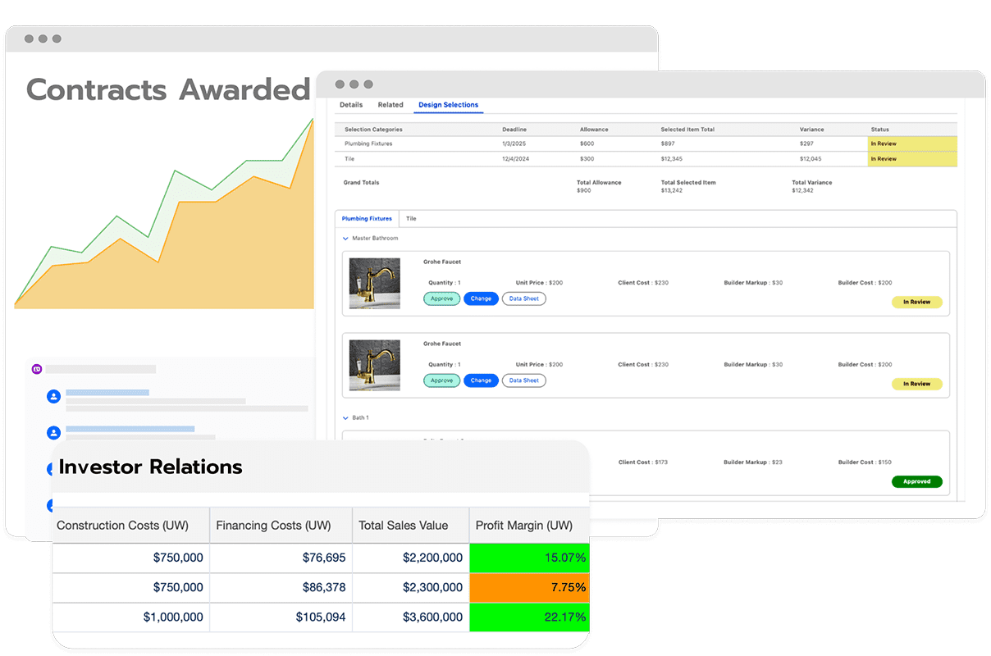The image size is (991, 656).
Task: Select the Design Selections tab
Action: pyautogui.click(x=448, y=105)
